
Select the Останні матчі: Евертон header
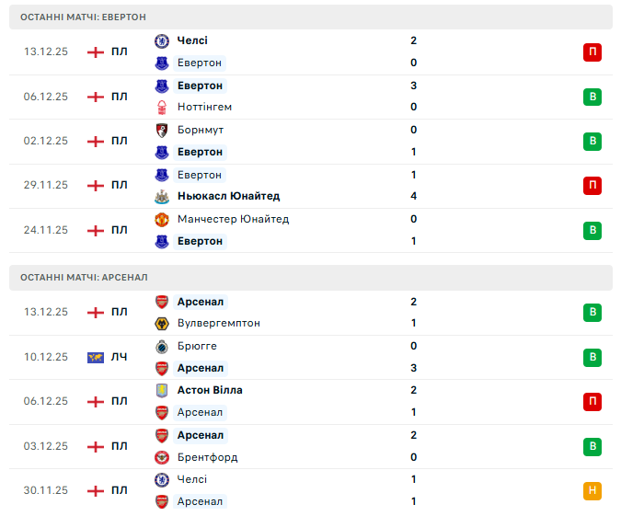pyautogui.click(x=84, y=17)
